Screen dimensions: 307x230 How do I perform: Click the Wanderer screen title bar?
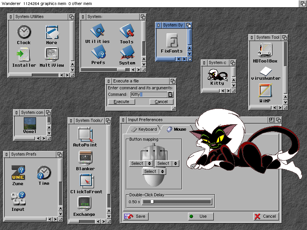point(150,3)
